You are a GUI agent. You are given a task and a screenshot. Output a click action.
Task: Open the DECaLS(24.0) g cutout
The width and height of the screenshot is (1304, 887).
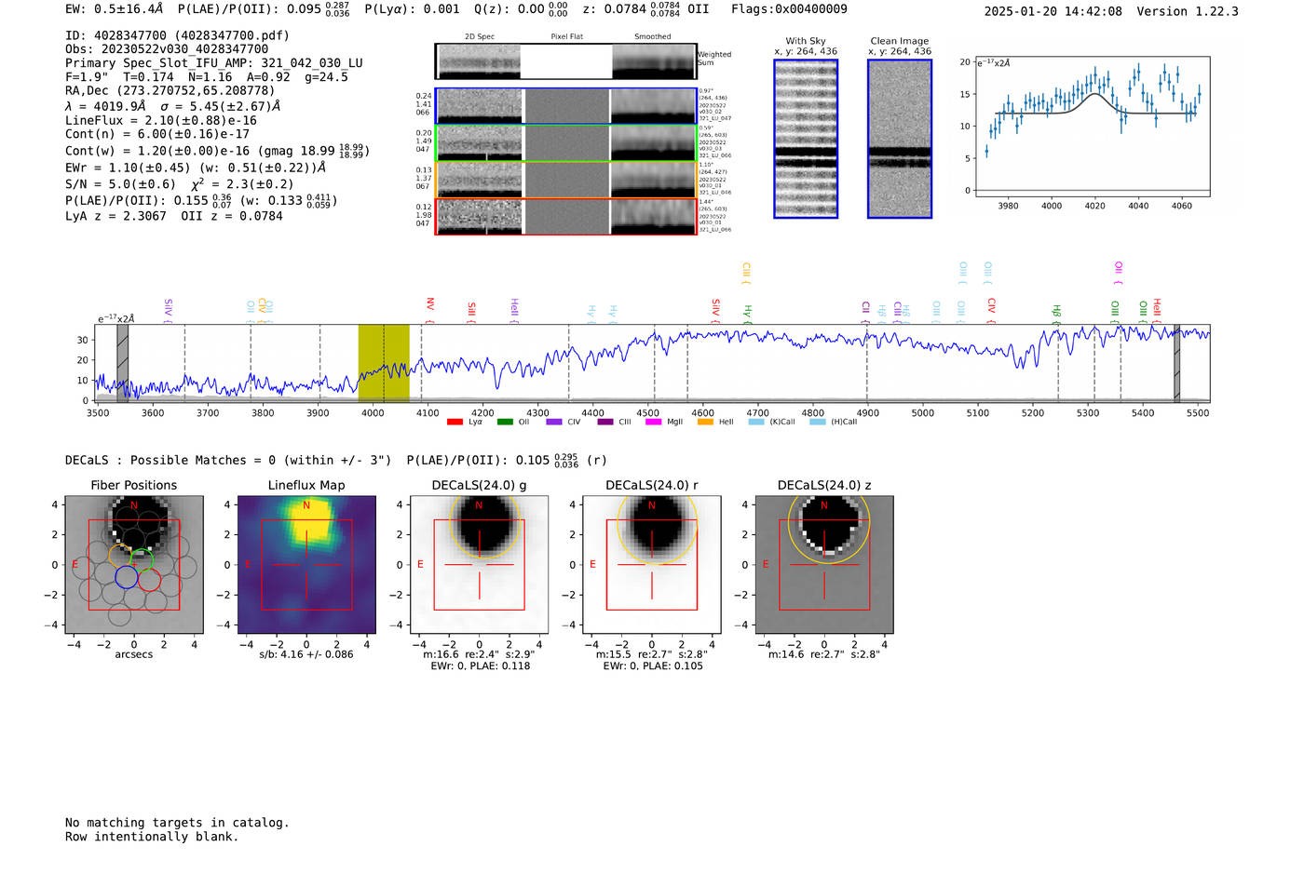[480, 565]
